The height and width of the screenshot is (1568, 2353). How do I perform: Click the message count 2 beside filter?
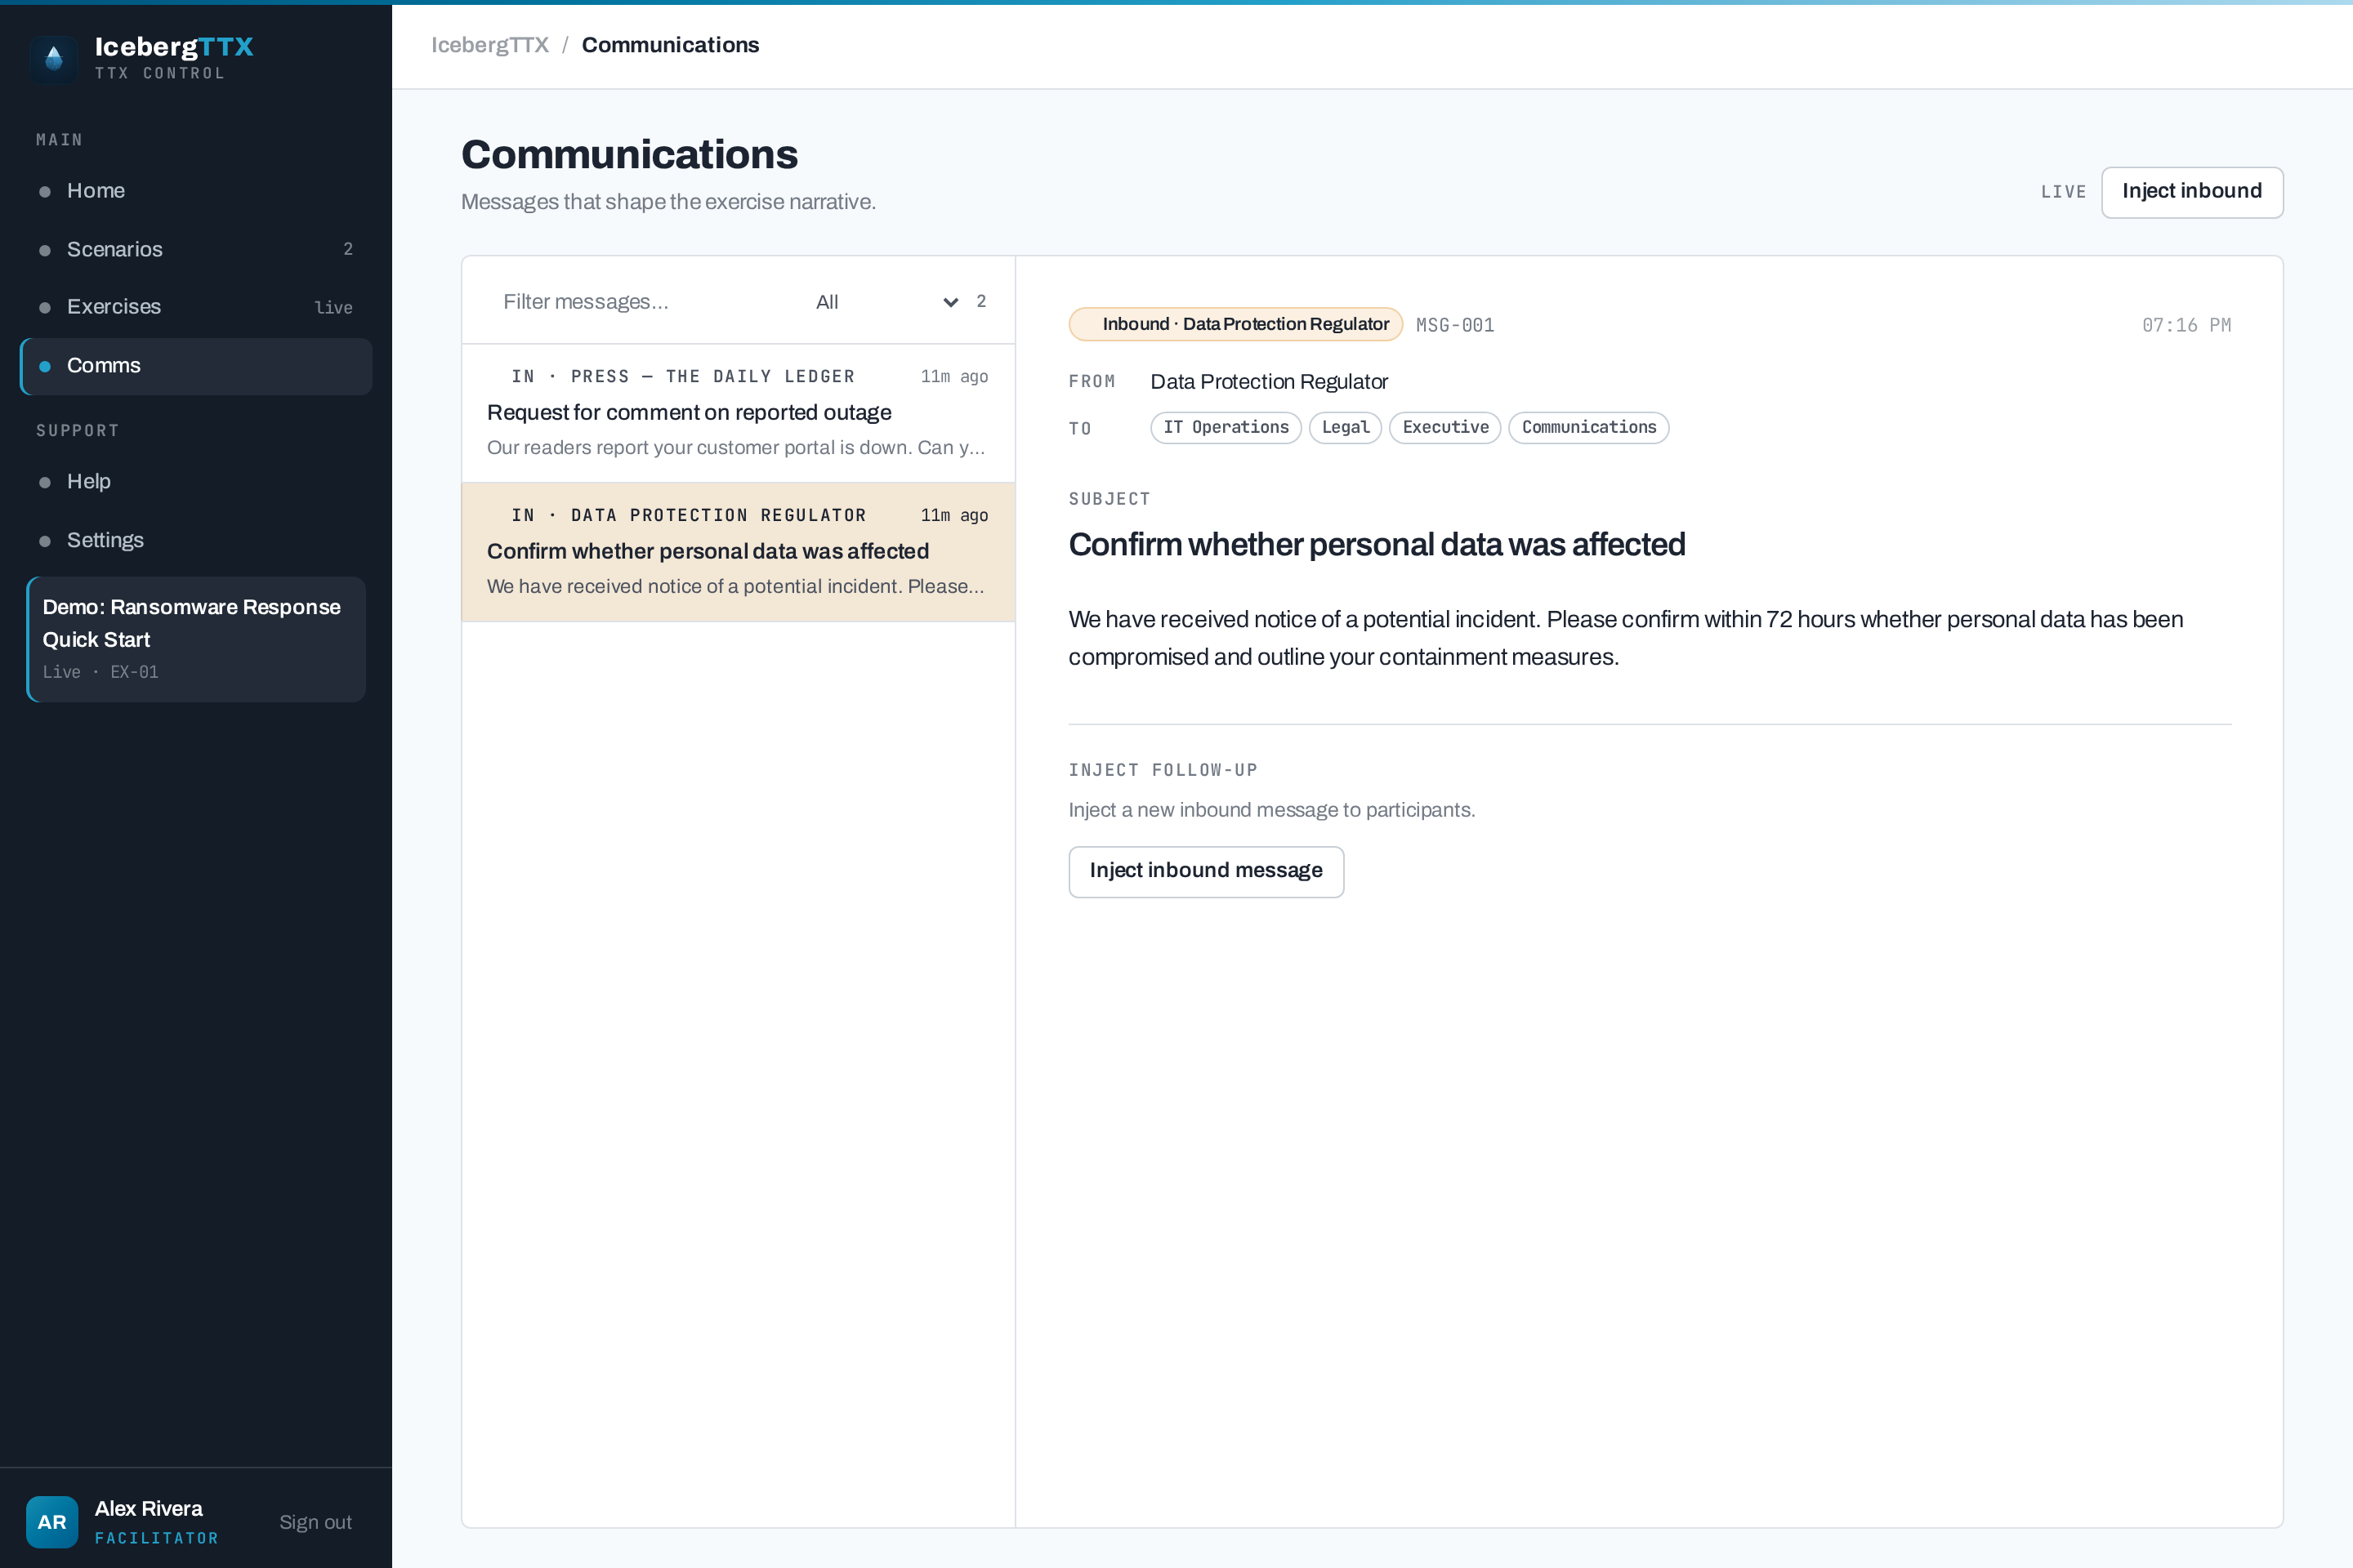pos(981,301)
